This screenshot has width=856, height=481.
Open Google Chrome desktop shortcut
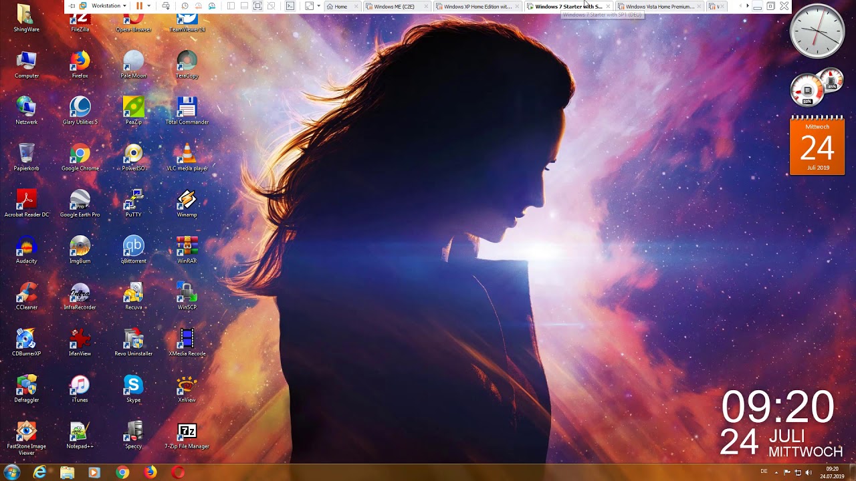pos(80,158)
